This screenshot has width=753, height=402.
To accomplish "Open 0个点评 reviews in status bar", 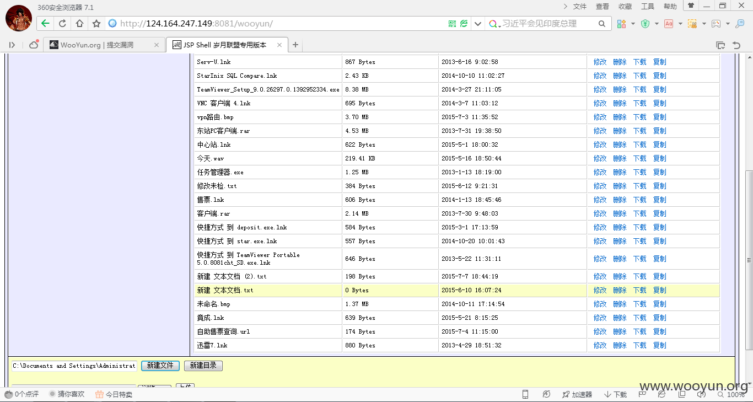I will coord(21,394).
